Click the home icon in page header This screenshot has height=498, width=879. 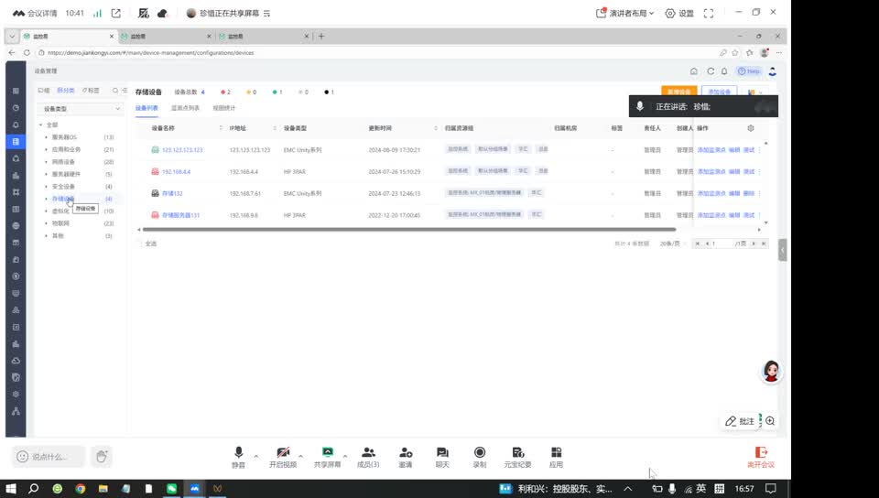click(694, 71)
